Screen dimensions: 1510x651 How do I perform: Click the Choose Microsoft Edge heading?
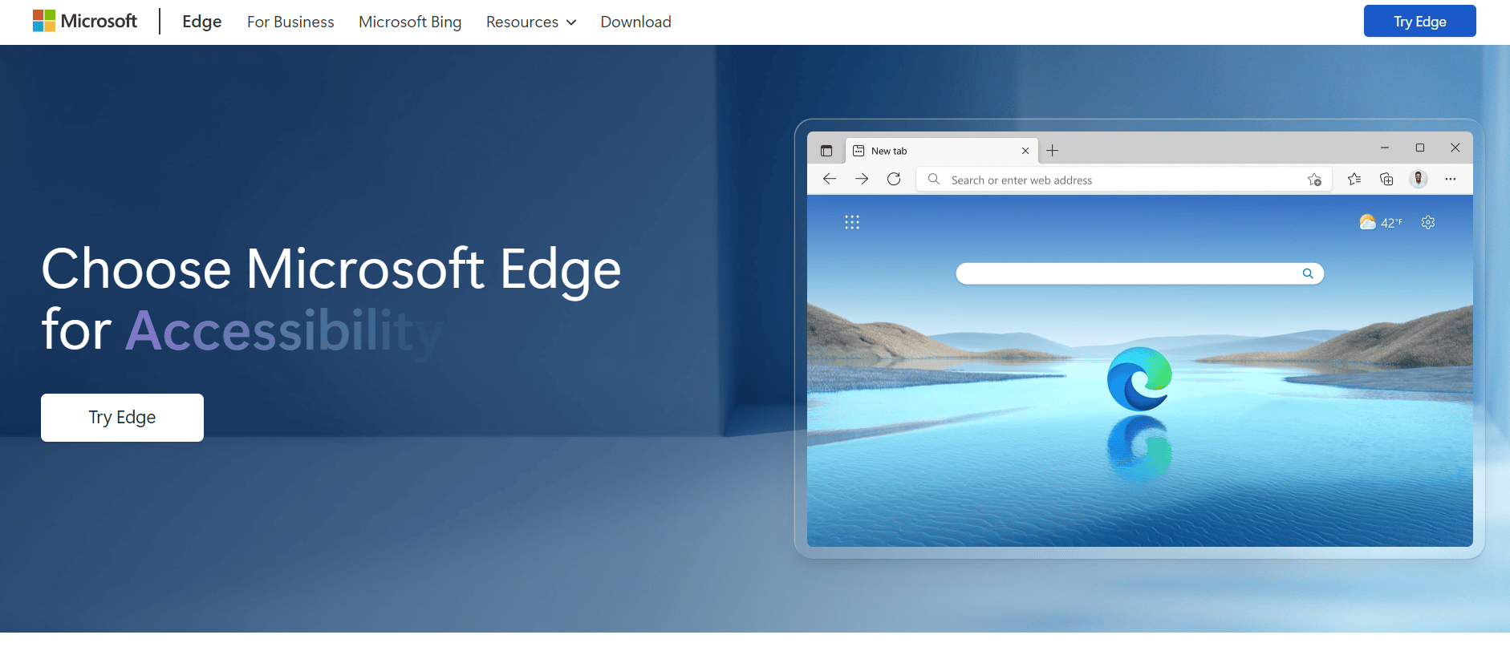[x=331, y=269]
